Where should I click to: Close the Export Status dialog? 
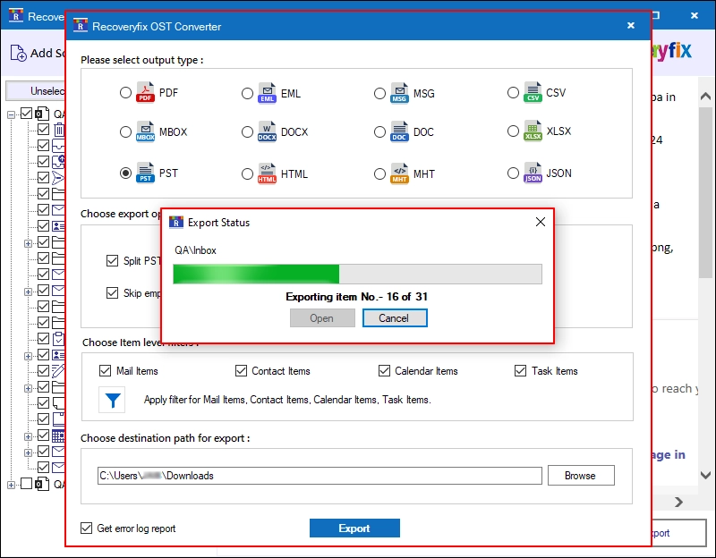pyautogui.click(x=541, y=222)
